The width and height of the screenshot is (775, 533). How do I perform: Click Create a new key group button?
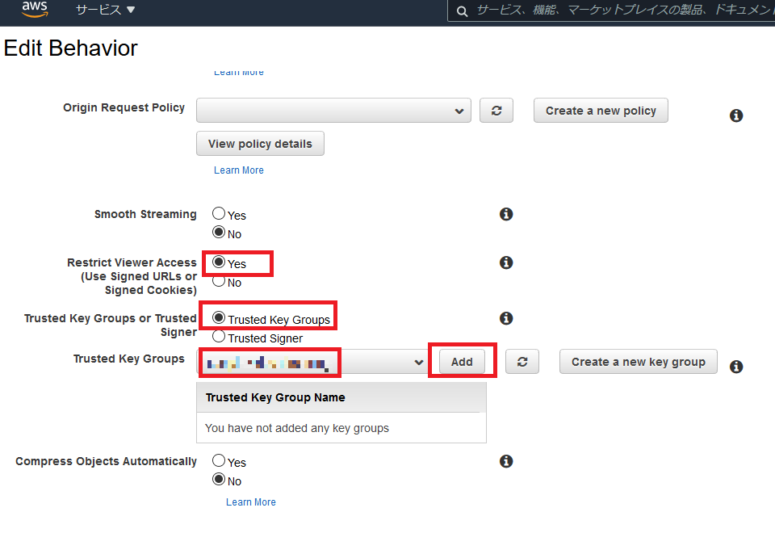click(x=638, y=362)
